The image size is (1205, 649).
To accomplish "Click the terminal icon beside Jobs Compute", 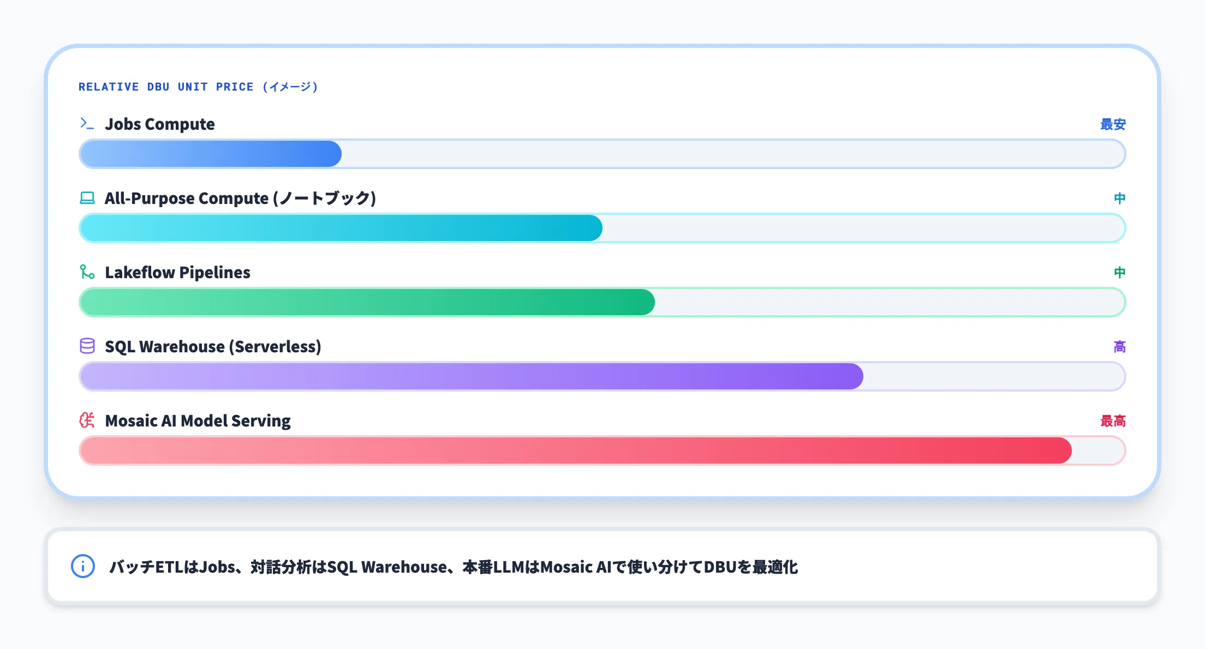I will [86, 124].
